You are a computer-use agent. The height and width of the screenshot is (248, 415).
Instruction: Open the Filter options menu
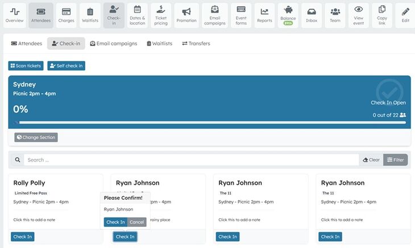point(395,160)
